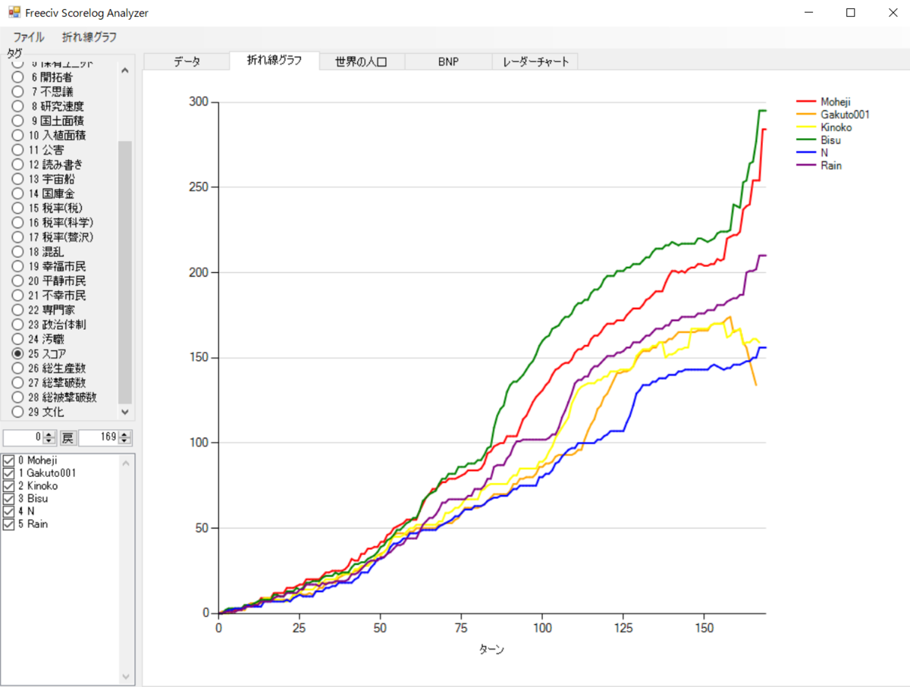This screenshot has height=687, width=910.
Task: Click the 300 y-axis value
Action: [199, 102]
